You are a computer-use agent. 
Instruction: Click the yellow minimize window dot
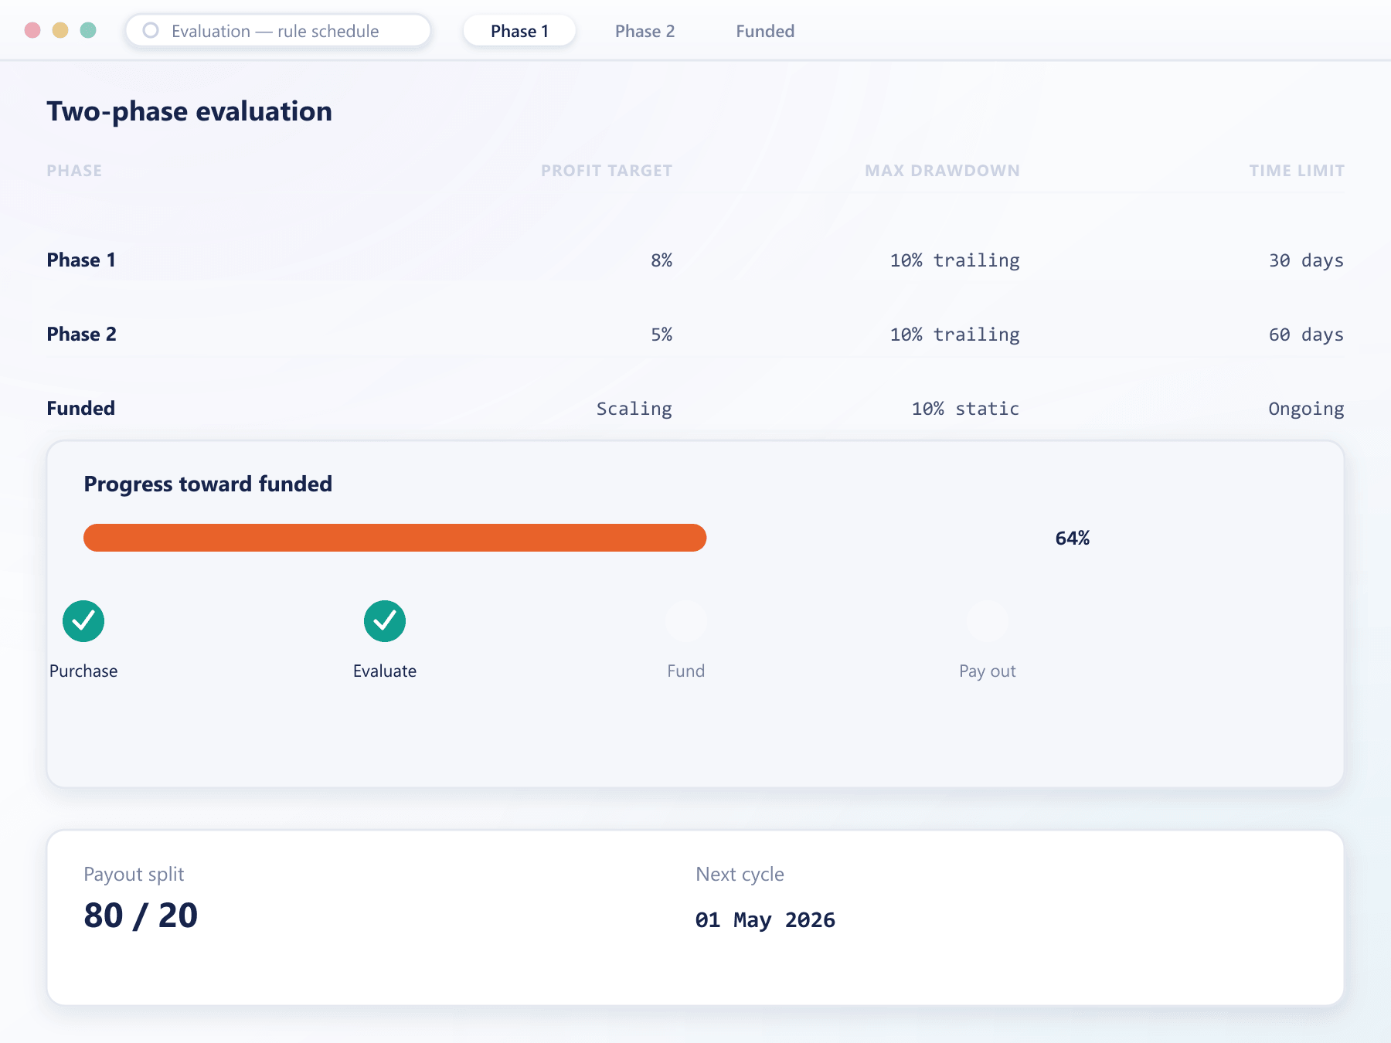(60, 30)
